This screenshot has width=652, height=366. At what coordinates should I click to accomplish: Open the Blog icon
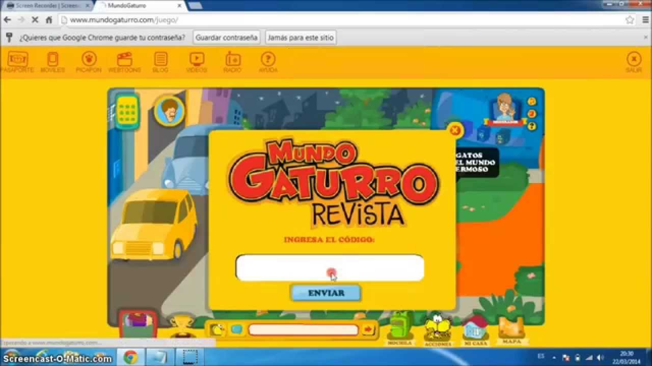pyautogui.click(x=160, y=62)
